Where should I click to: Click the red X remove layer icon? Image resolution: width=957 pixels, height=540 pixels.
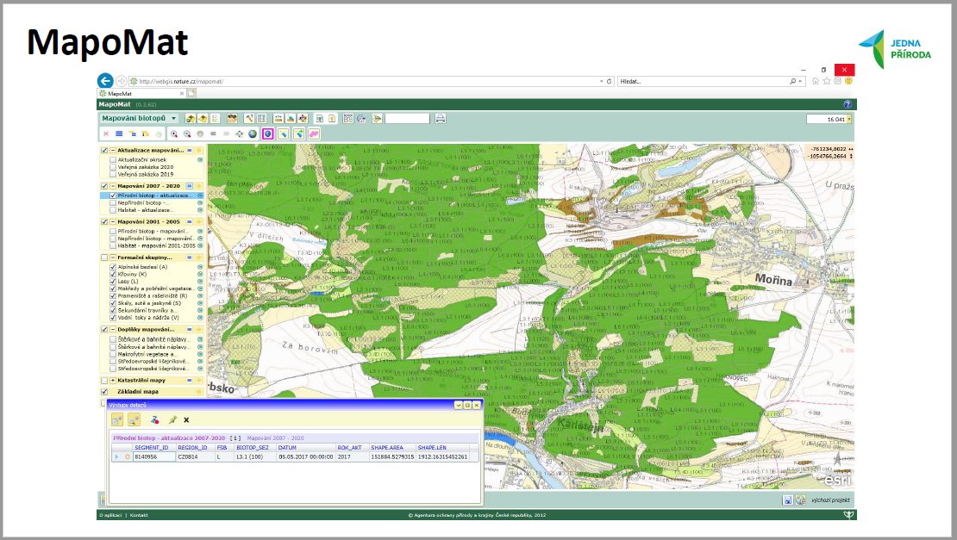pyautogui.click(x=105, y=134)
